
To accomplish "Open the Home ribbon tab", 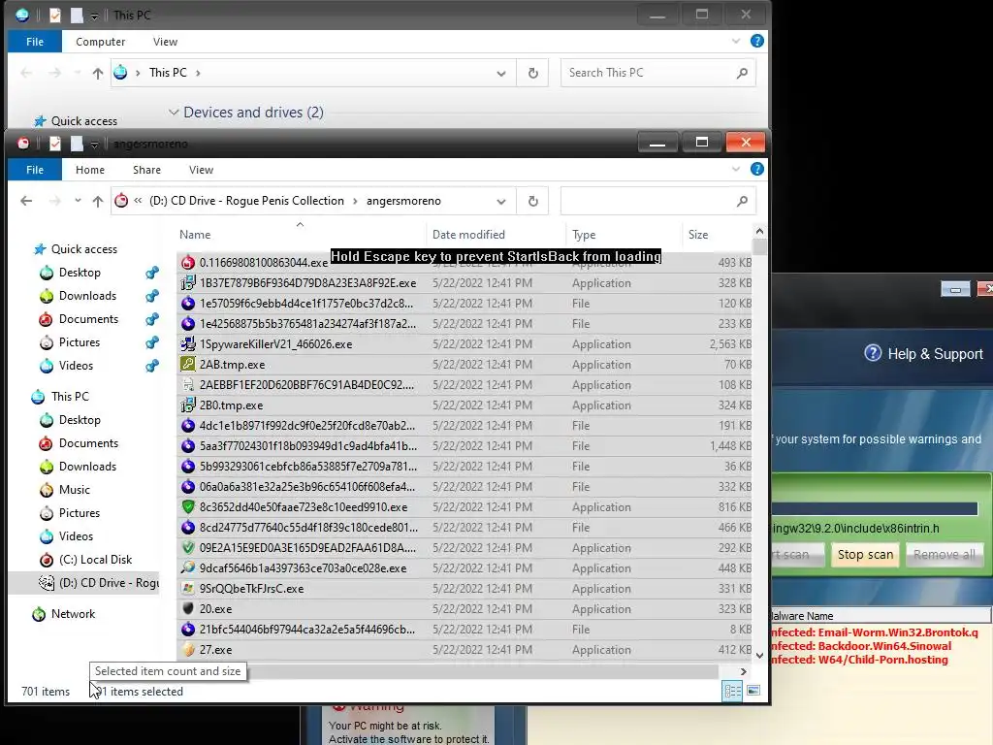I will [90, 170].
